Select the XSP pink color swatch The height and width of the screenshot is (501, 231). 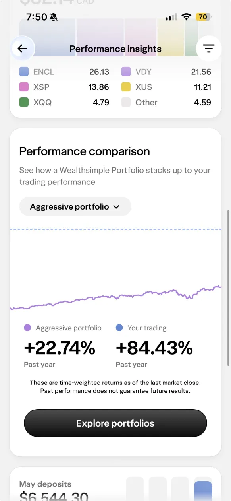[24, 87]
